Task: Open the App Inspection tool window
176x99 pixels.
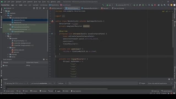Action: [76, 91]
